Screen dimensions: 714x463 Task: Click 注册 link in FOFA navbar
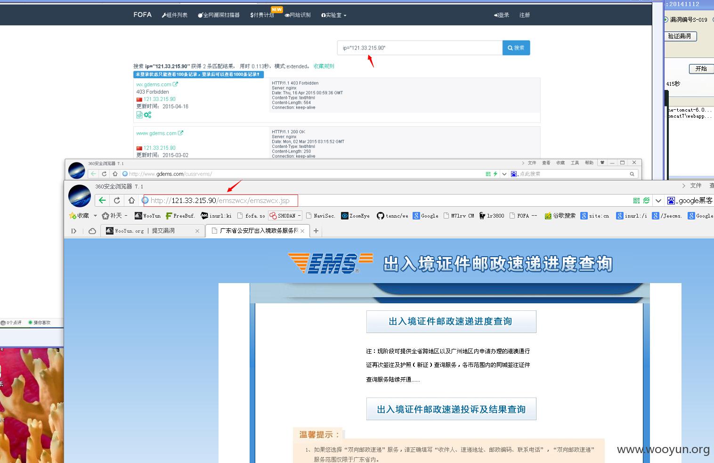(525, 15)
